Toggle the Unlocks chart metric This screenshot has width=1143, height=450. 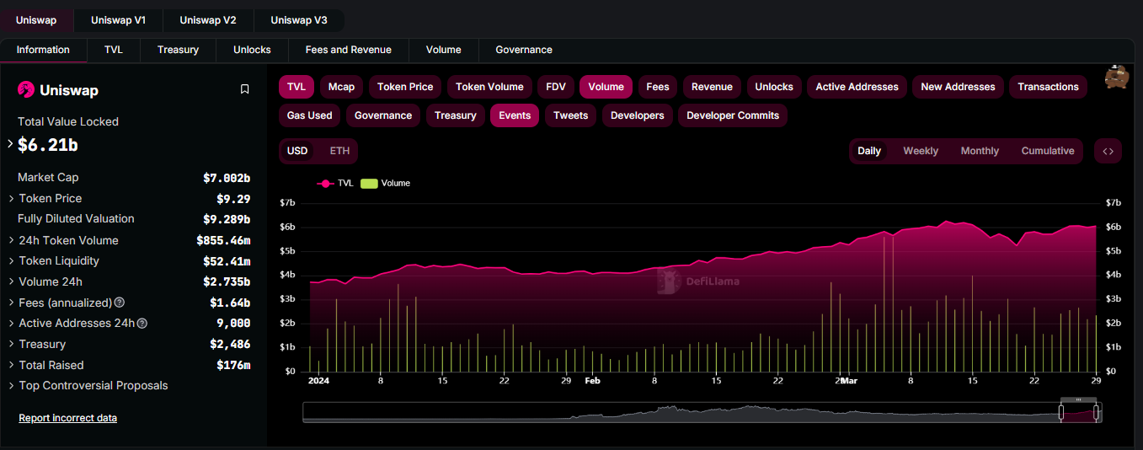tap(774, 87)
